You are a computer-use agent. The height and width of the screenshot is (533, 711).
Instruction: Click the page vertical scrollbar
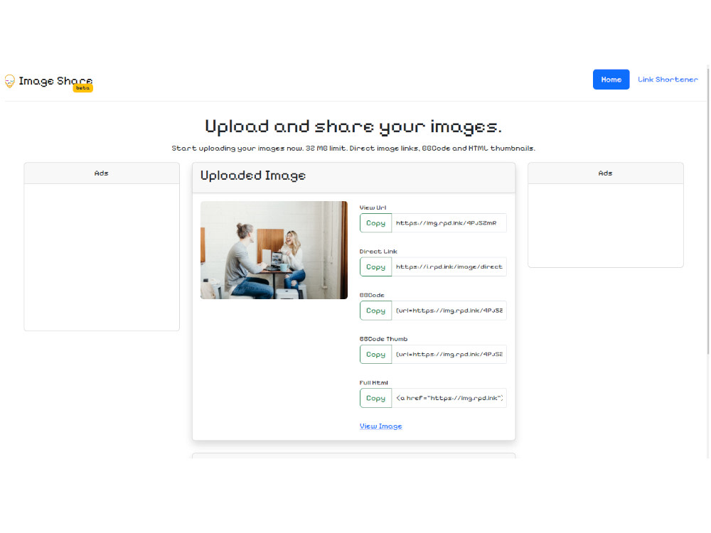[708, 211]
